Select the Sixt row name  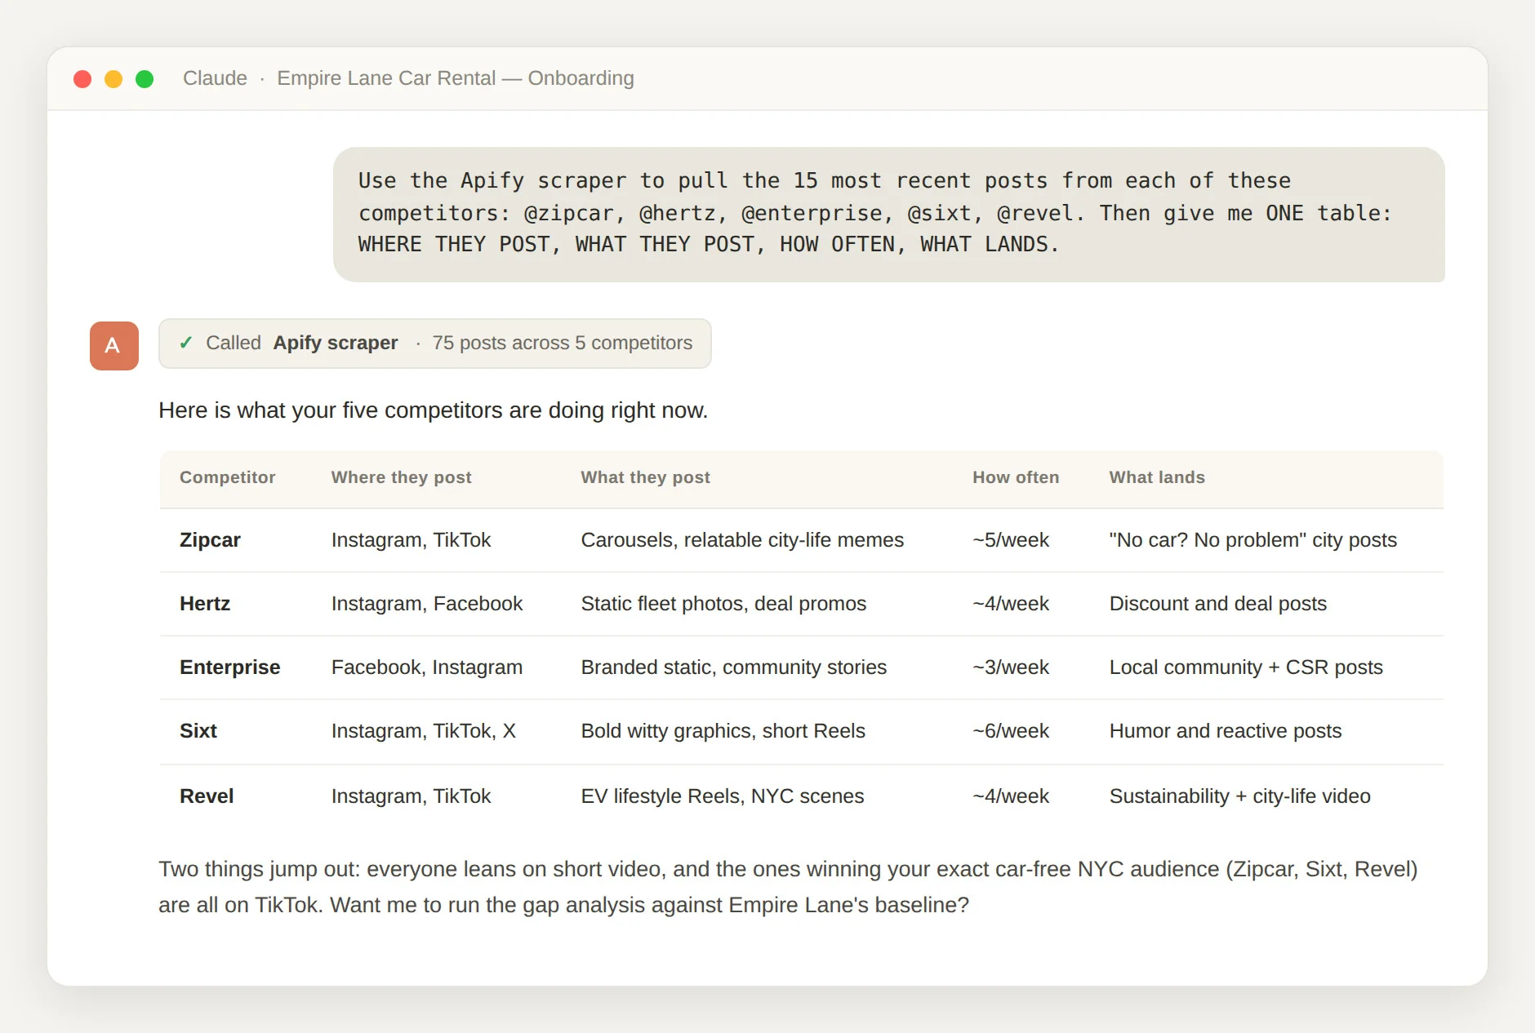(x=198, y=731)
